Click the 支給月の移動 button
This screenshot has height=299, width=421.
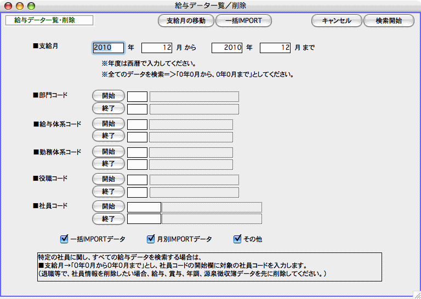186,21
